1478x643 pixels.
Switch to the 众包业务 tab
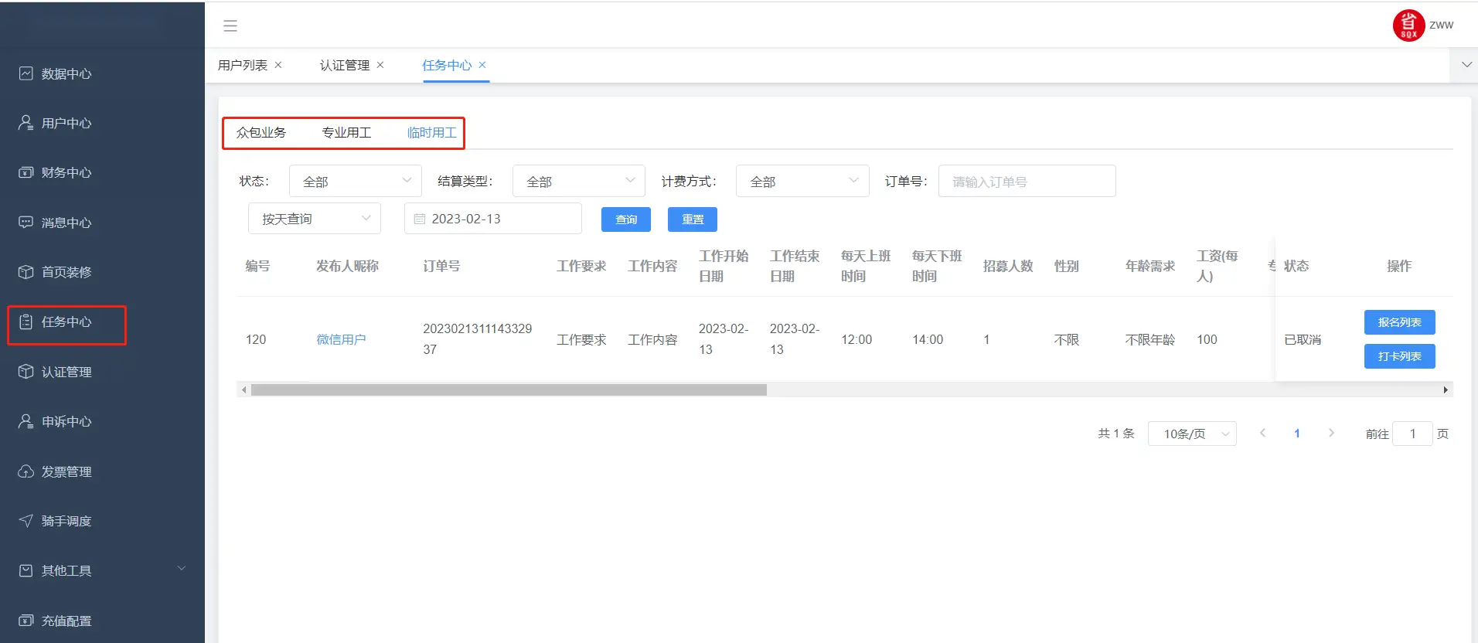pyautogui.click(x=261, y=133)
